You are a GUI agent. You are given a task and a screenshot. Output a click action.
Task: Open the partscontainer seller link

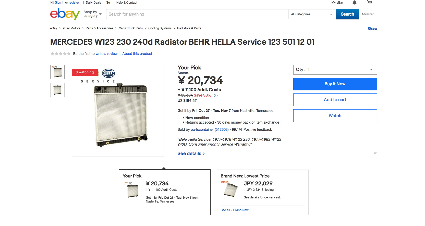click(202, 129)
